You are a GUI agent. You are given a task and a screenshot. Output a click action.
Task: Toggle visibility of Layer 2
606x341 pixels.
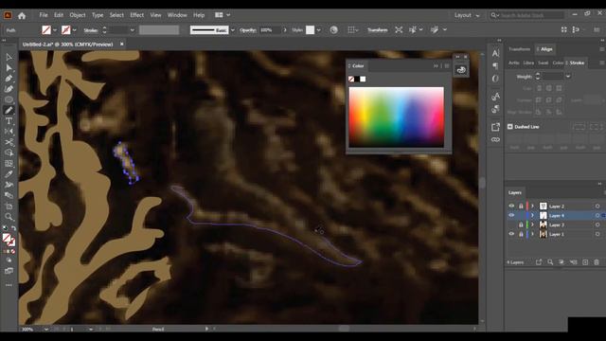click(511, 206)
